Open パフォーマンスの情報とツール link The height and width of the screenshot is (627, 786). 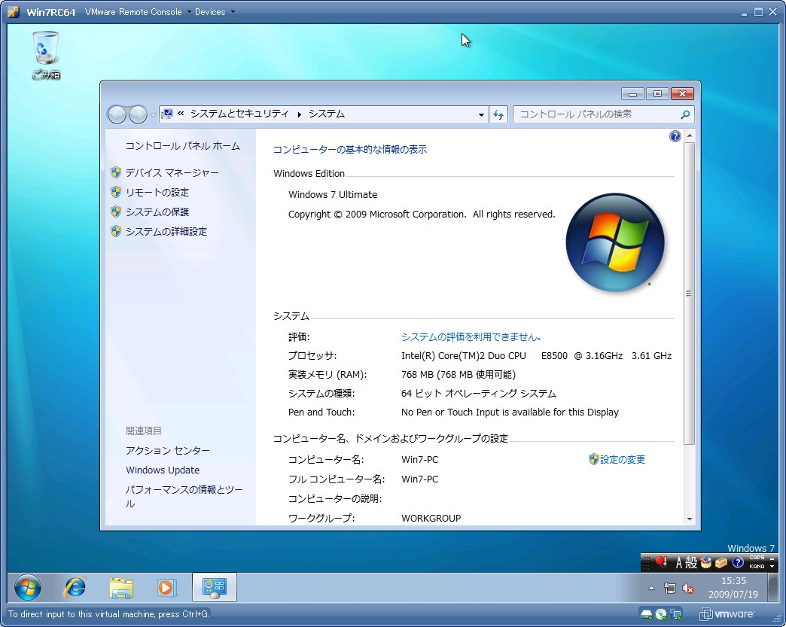pyautogui.click(x=184, y=496)
